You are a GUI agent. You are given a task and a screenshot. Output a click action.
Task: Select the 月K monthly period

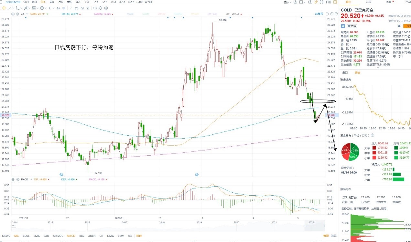click(x=60, y=2)
